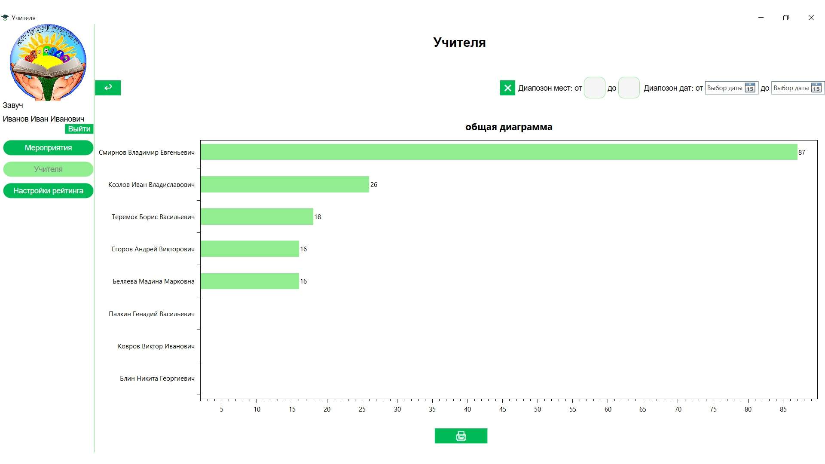Screen dimensions: 825x464
Task: Open Настройки рейтинга section
Action: tap(48, 191)
